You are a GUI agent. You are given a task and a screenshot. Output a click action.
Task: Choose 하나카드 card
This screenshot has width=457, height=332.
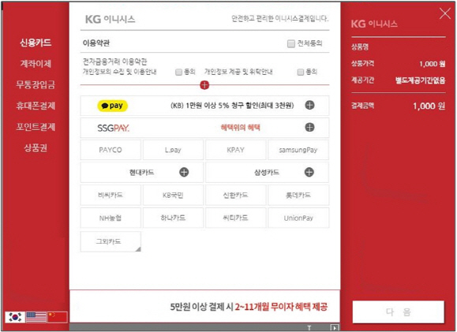click(x=173, y=218)
